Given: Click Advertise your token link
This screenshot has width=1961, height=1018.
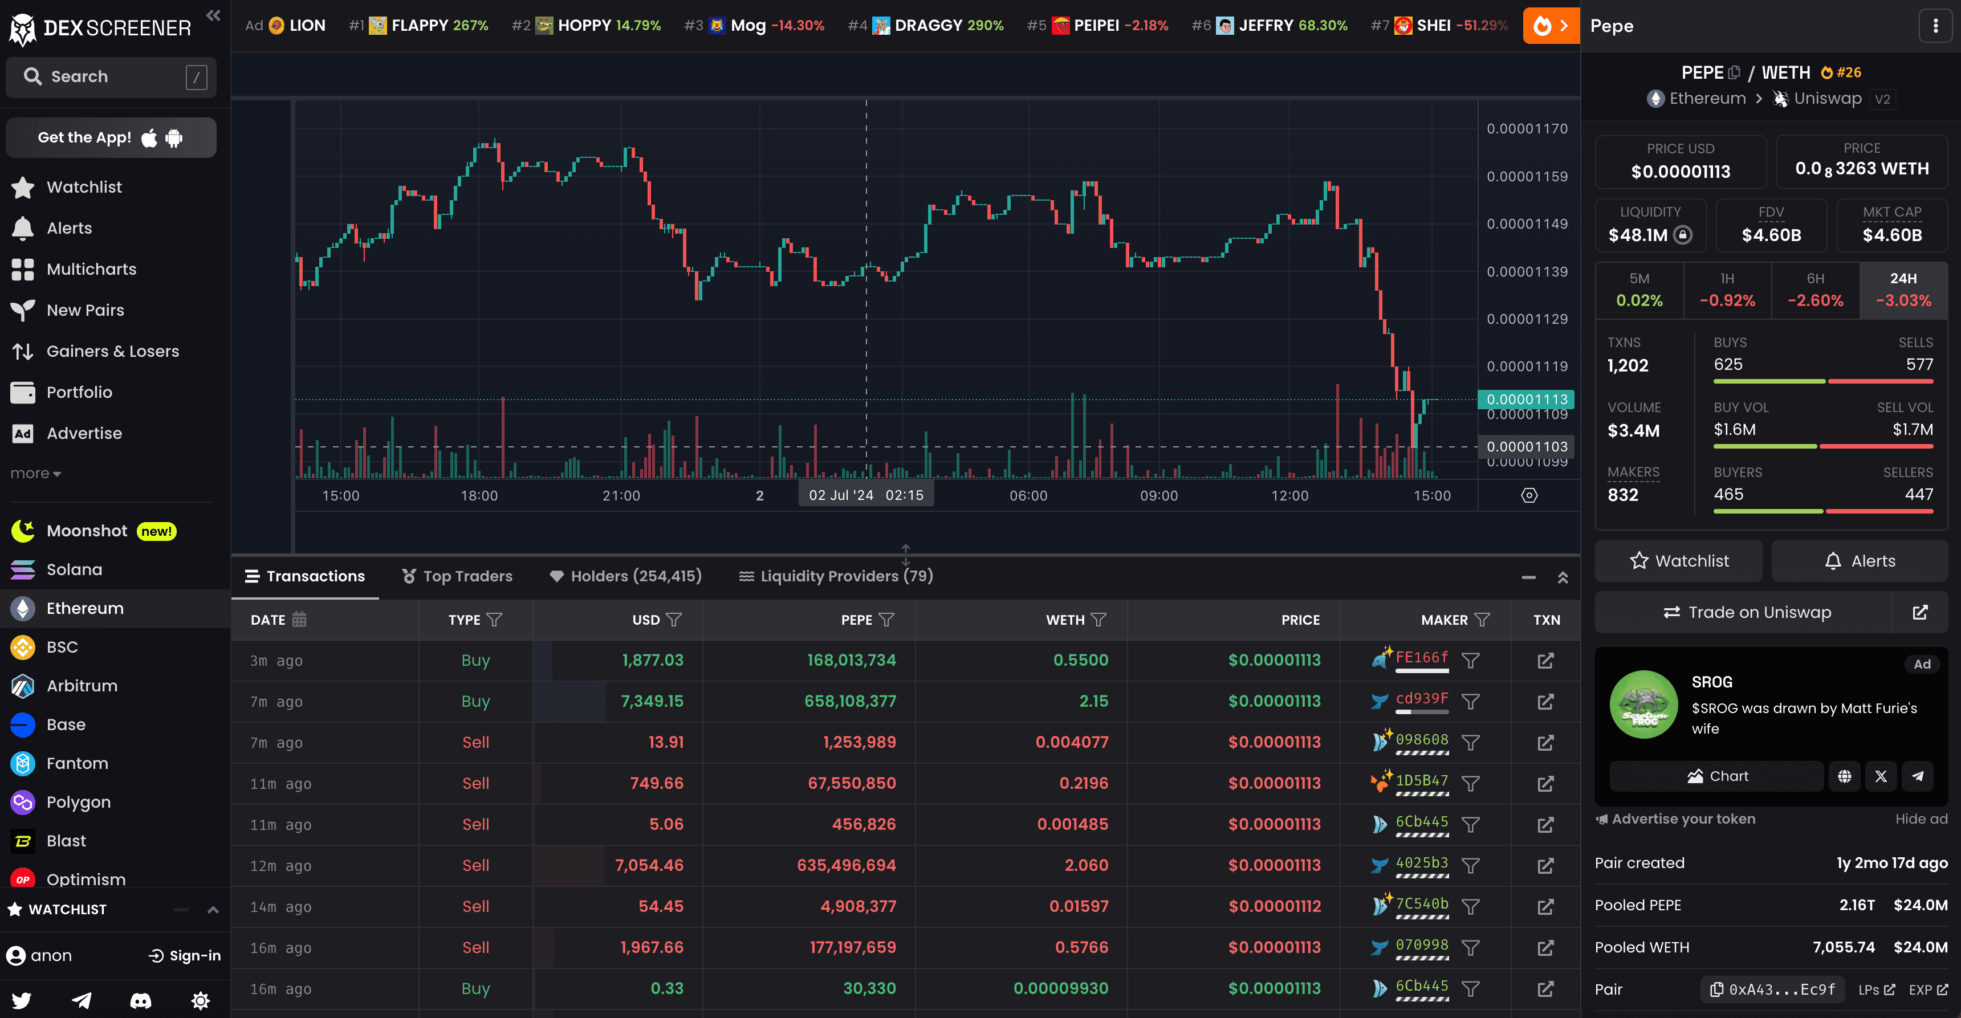Looking at the screenshot, I should (1675, 819).
